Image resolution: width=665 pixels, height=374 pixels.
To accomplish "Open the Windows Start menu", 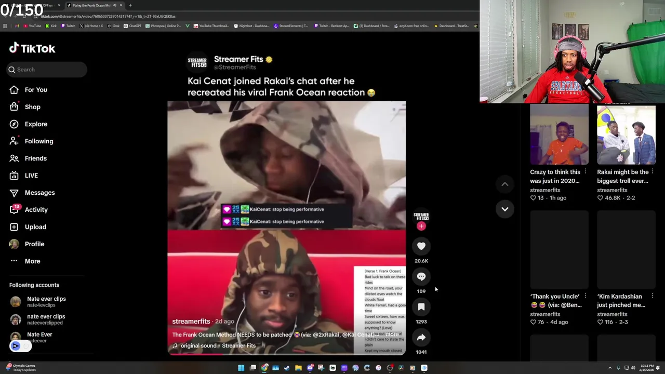I will (241, 368).
